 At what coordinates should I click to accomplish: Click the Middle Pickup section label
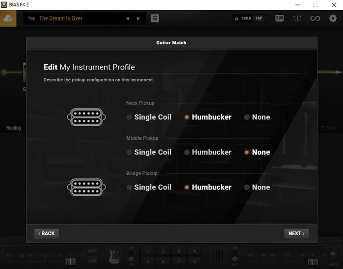coord(142,139)
